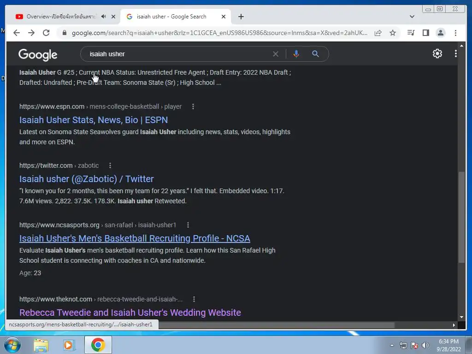Click the Google logo

coord(38,54)
